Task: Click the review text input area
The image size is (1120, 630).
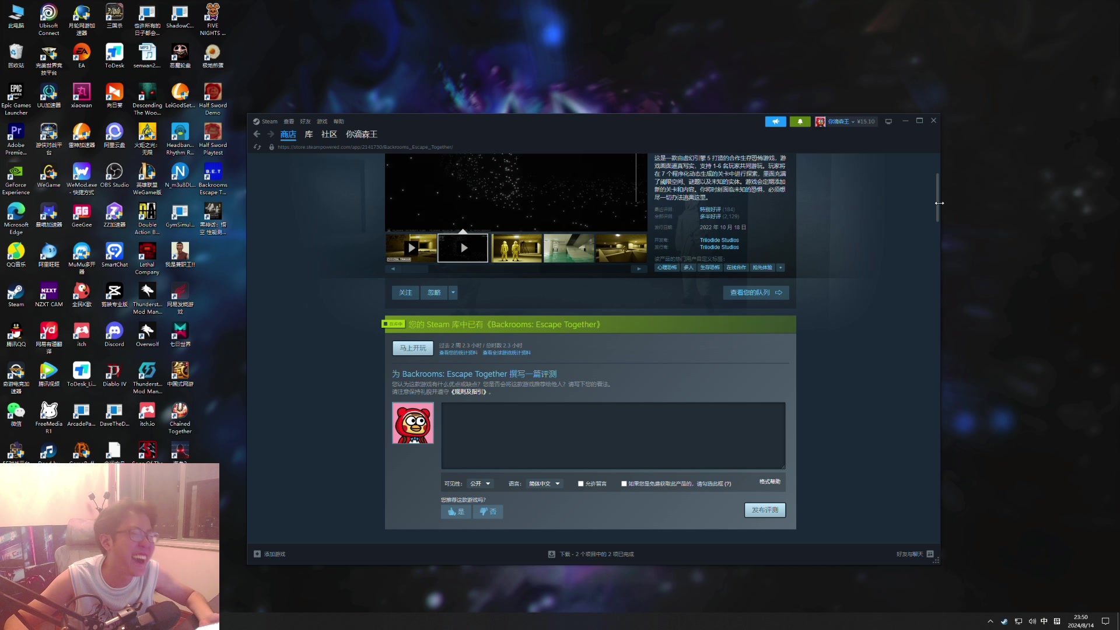Action: point(612,435)
